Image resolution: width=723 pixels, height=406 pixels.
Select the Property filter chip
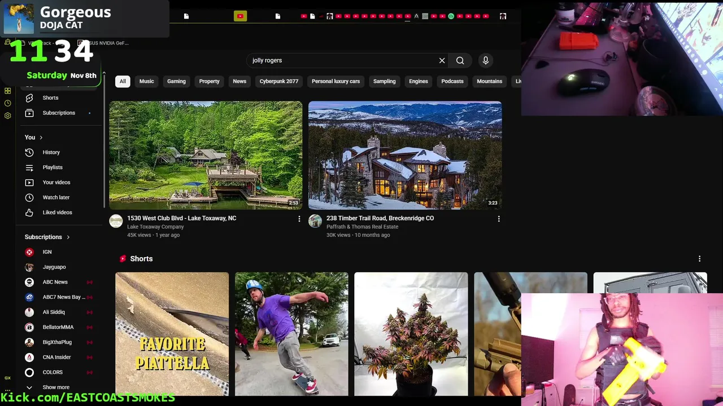pyautogui.click(x=209, y=81)
